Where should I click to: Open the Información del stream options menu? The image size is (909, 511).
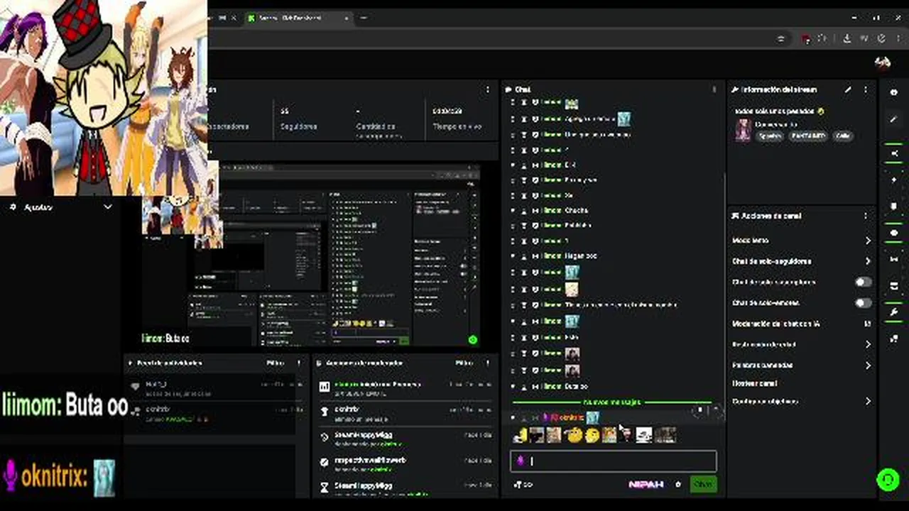[x=865, y=90]
